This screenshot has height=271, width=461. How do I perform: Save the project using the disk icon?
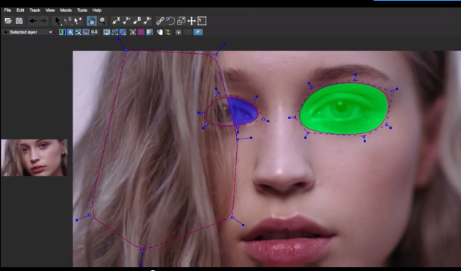pyautogui.click(x=19, y=21)
